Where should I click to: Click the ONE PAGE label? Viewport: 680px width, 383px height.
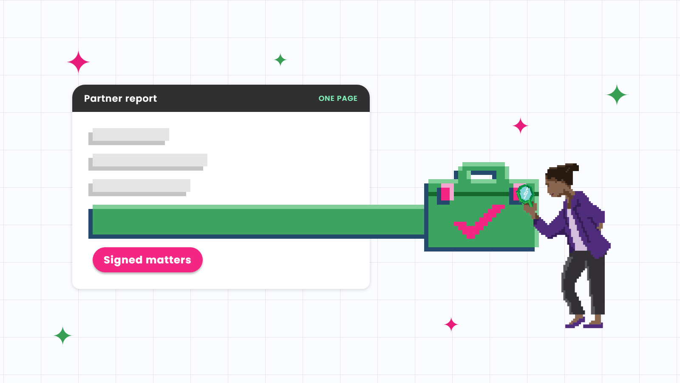[x=338, y=98]
